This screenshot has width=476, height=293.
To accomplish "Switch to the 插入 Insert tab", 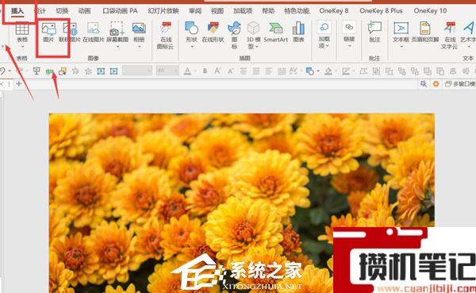I will point(17,11).
